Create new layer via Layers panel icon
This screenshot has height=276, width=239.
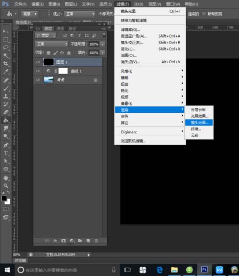tap(88, 241)
